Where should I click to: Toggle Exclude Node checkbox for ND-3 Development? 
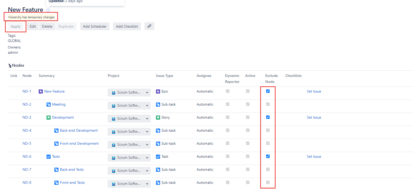(x=268, y=117)
